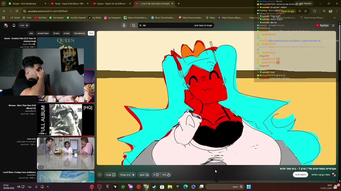
Task: Start YouTube voice search with the microphone
Action: (124, 25)
